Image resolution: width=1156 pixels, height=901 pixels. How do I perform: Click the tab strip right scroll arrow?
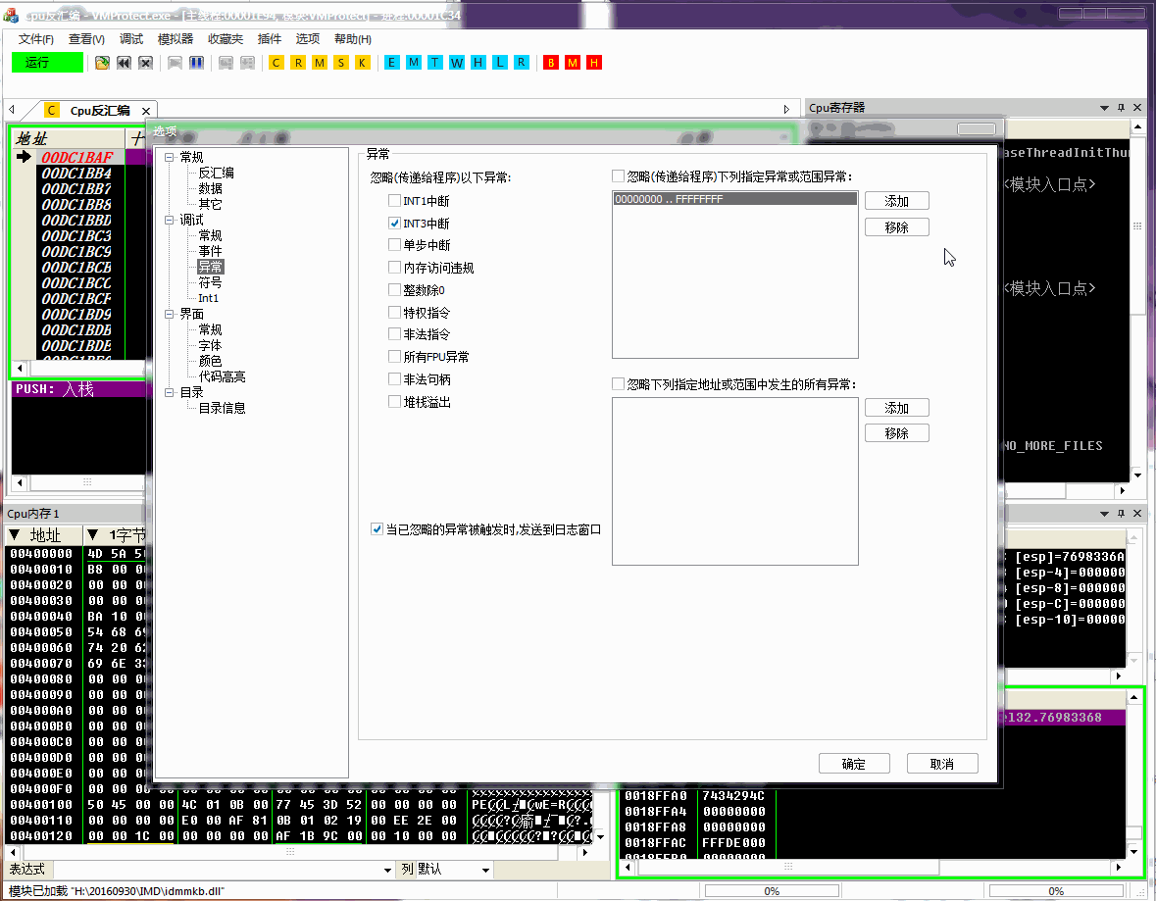[x=786, y=109]
